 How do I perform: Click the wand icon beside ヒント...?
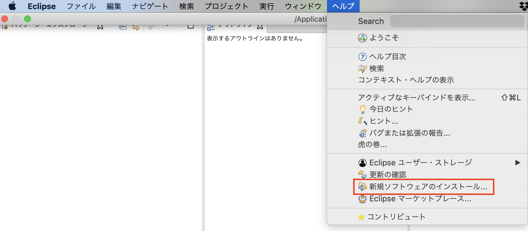click(x=362, y=121)
